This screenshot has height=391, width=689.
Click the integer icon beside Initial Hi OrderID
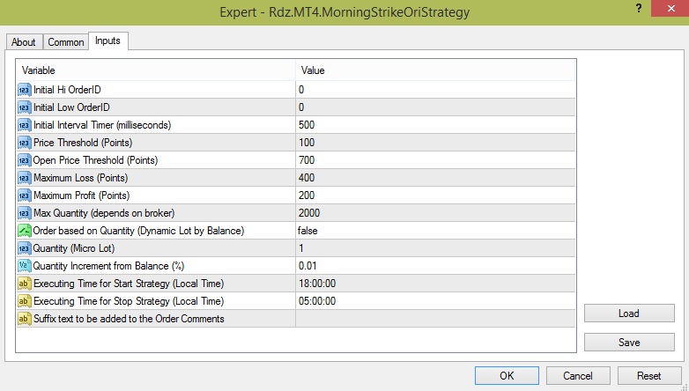24,90
